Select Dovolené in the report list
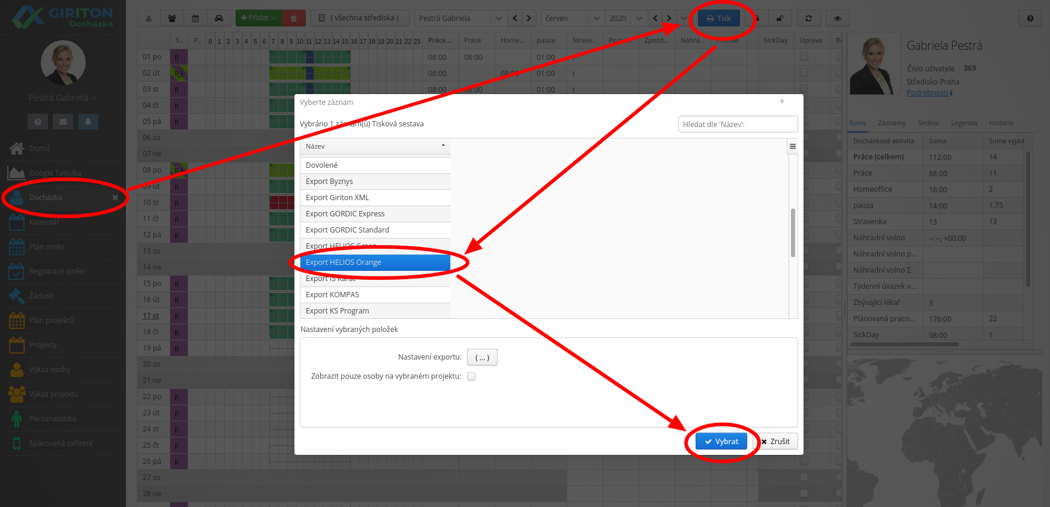This screenshot has width=1050, height=507. (x=375, y=165)
